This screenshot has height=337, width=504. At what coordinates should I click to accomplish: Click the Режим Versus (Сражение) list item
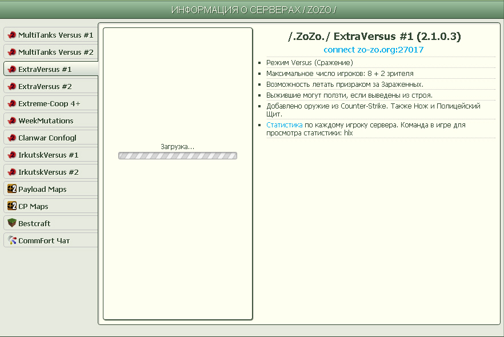[x=309, y=62]
